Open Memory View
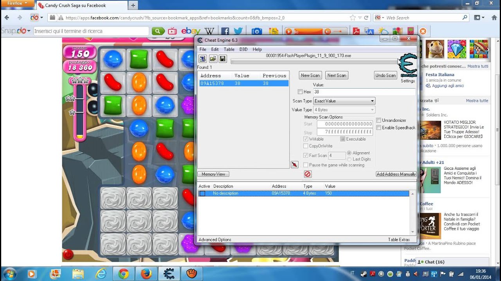The image size is (501, 281). point(213,174)
